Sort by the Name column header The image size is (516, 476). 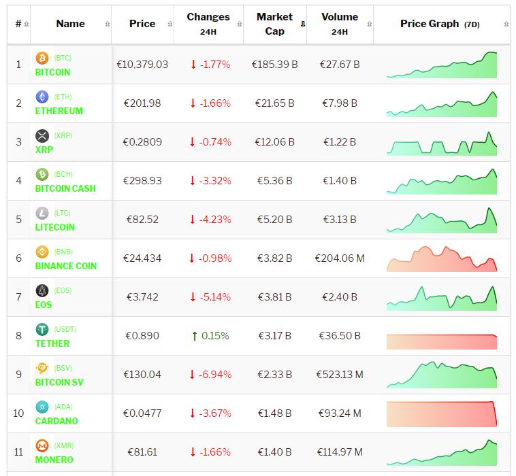[71, 24]
